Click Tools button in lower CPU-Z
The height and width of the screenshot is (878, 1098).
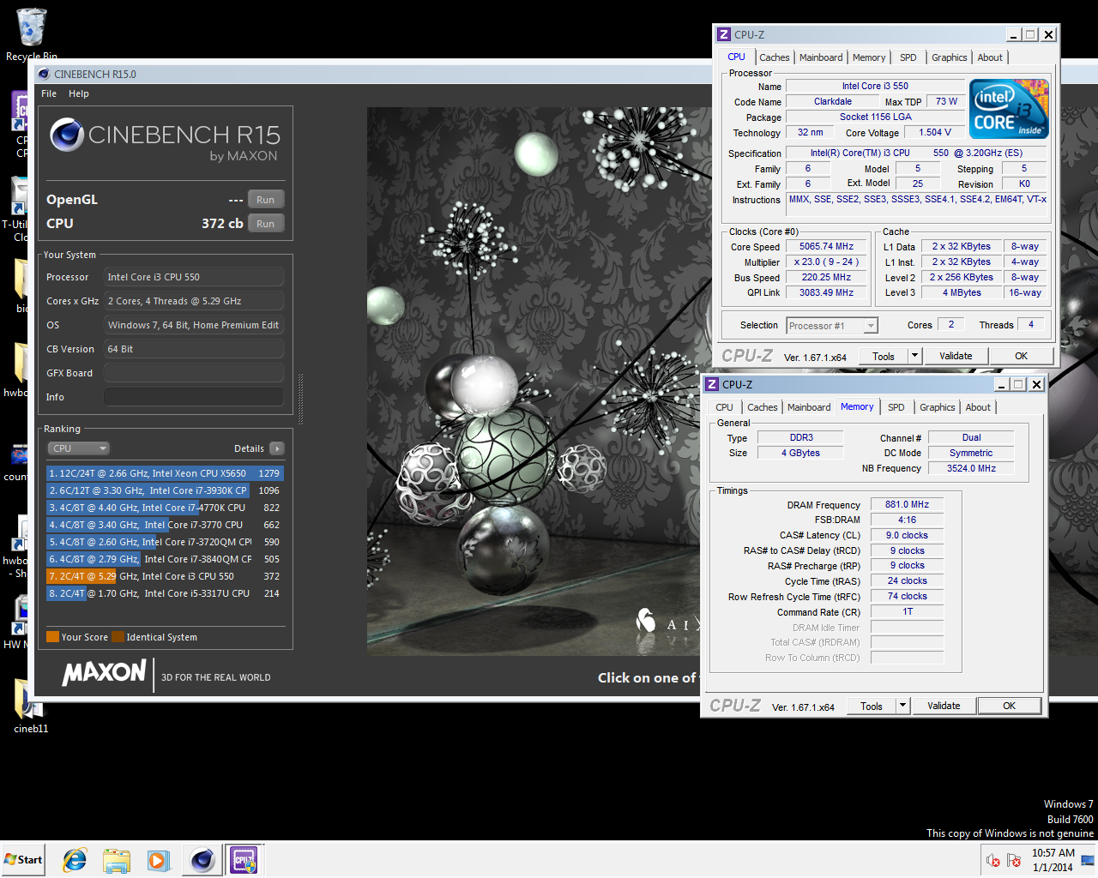872,707
